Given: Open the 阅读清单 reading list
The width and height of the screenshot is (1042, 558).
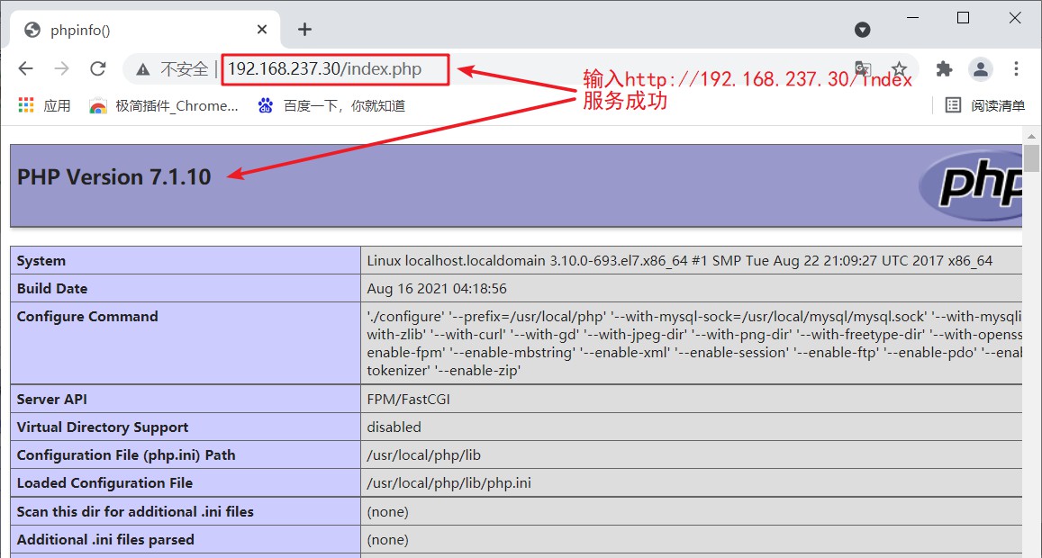Looking at the screenshot, I should click(x=985, y=105).
